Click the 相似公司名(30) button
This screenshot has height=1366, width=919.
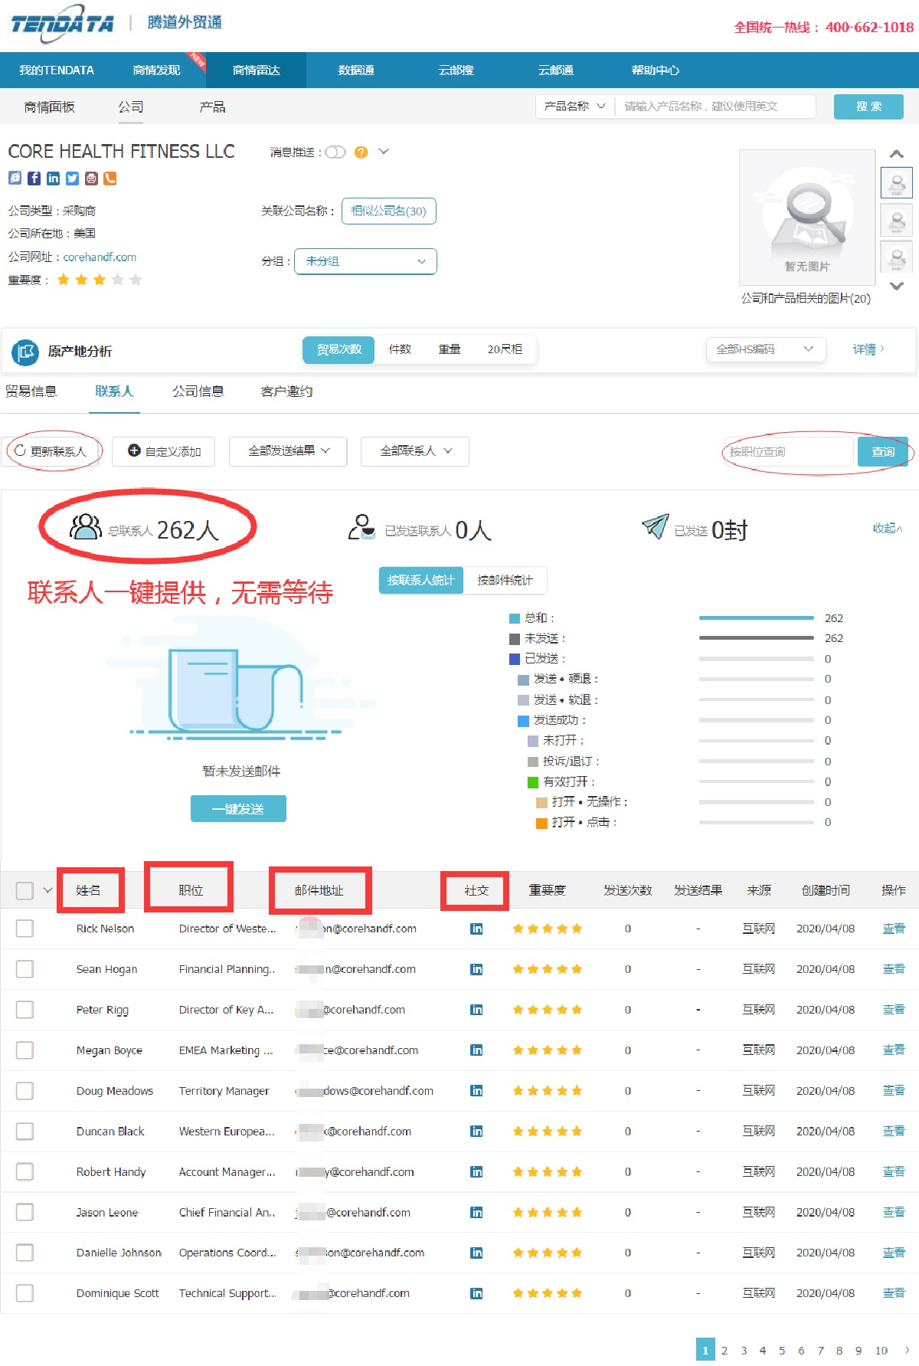(389, 211)
